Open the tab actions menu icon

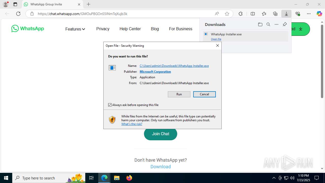coord(15,4)
